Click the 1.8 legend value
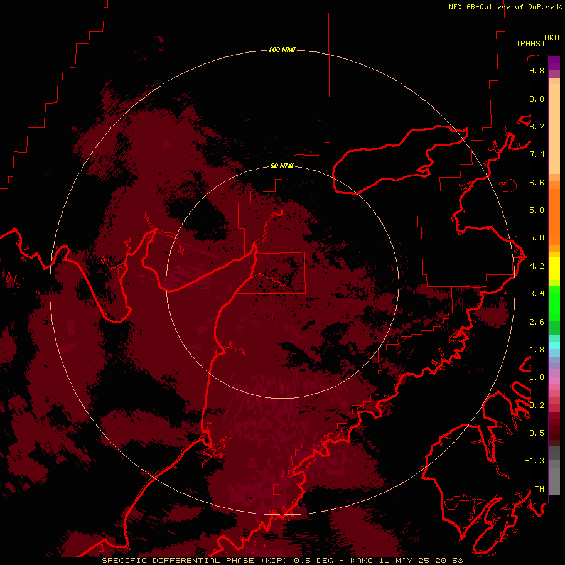This screenshot has width=565, height=565. click(537, 350)
